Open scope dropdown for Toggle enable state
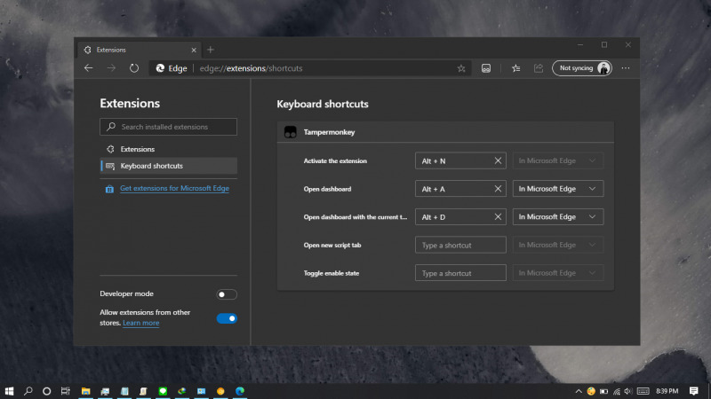711x399 pixels. point(558,273)
